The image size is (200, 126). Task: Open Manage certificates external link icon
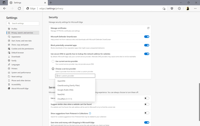coord(148,28)
